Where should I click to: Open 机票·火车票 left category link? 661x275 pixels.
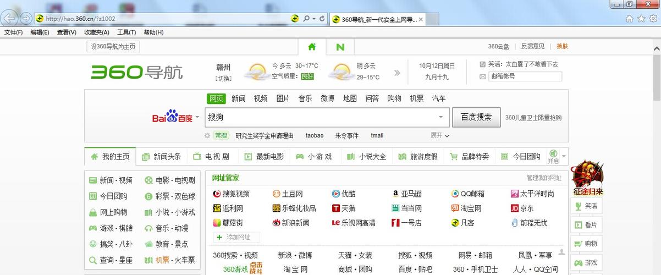coord(169,260)
